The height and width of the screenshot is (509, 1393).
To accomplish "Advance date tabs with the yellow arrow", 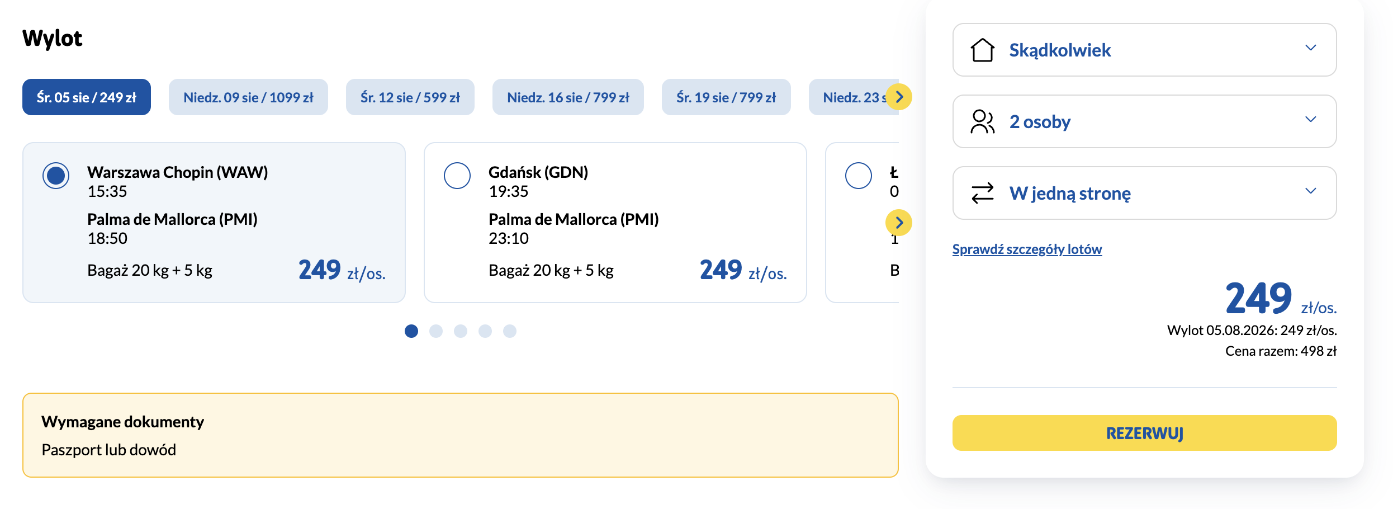I will 899,97.
